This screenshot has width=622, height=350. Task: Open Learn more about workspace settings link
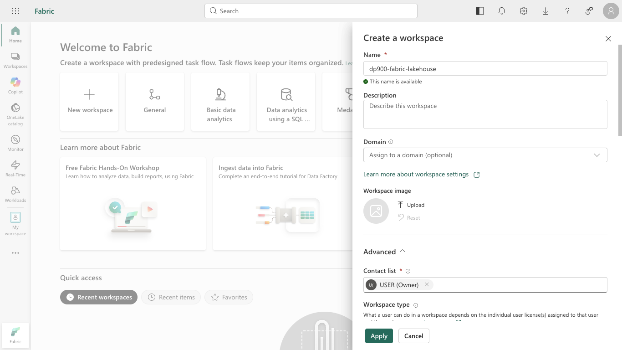(416, 174)
